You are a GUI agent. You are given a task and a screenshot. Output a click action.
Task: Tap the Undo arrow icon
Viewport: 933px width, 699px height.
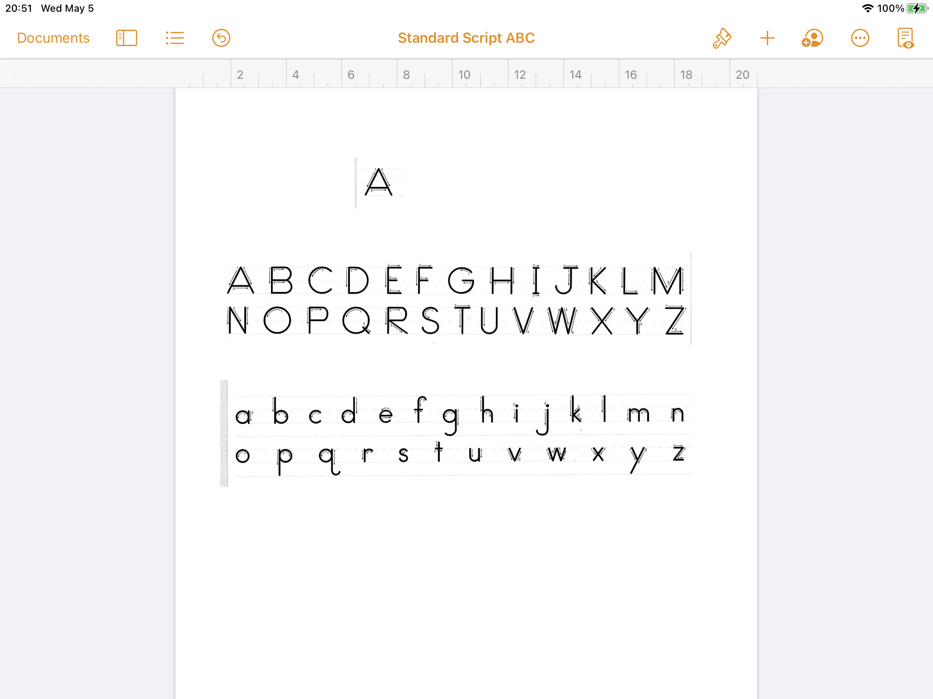point(221,38)
